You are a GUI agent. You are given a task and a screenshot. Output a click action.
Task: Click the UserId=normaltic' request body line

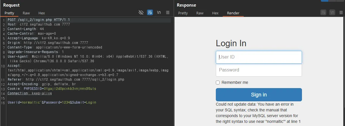click(x=52, y=102)
